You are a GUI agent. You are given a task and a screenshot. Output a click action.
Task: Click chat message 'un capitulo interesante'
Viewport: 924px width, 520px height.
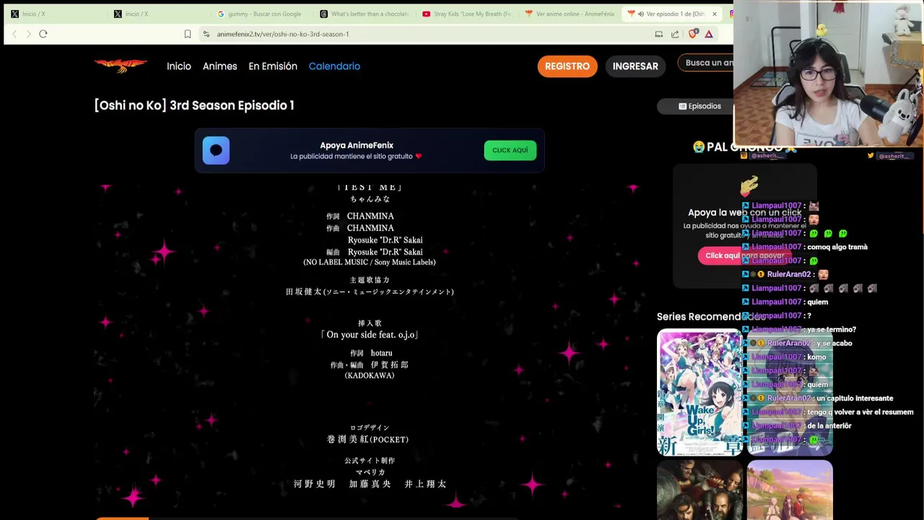pyautogui.click(x=855, y=398)
